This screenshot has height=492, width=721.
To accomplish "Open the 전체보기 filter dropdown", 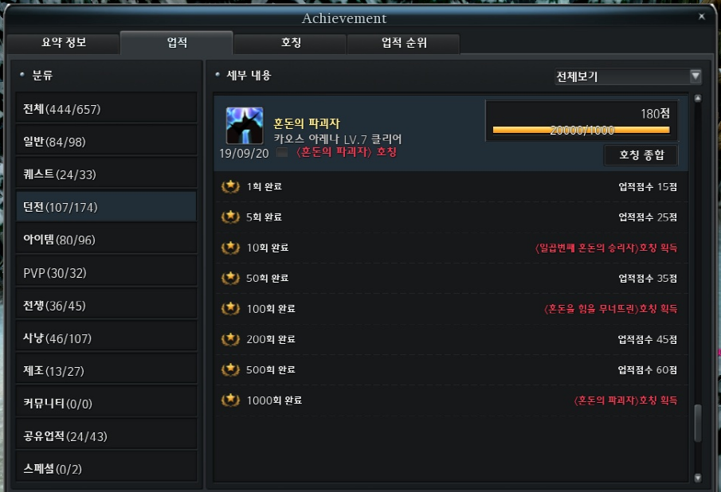I will point(628,76).
